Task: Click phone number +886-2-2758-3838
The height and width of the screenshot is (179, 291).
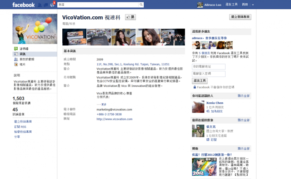Action: point(109,114)
